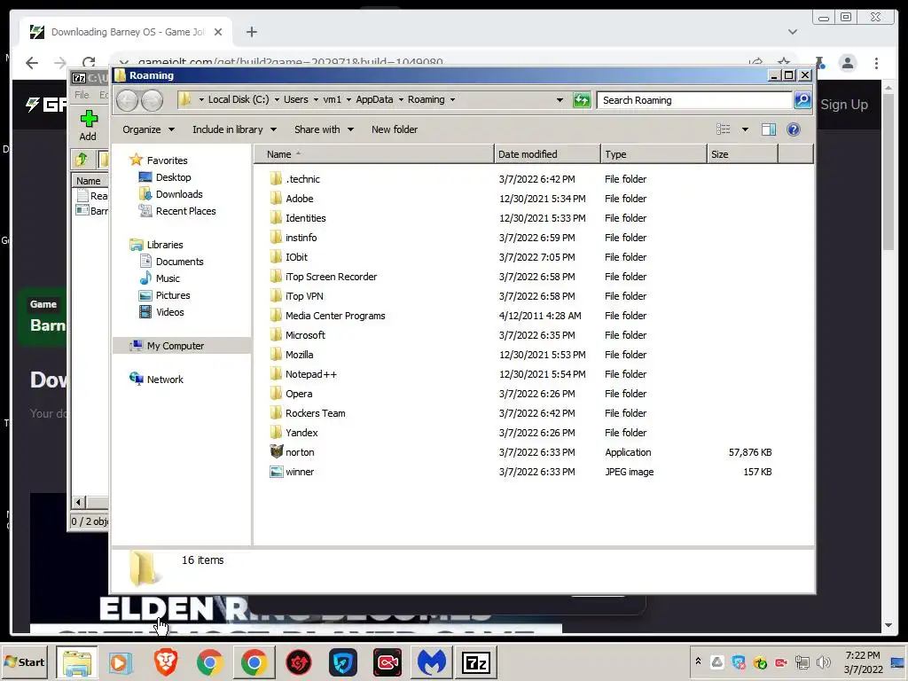This screenshot has height=681, width=908.
Task: Open Chrome tab search chevron
Action: tap(792, 32)
